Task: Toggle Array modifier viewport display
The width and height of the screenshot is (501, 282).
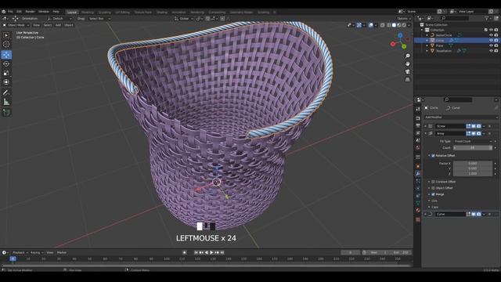Action: tap(474, 133)
